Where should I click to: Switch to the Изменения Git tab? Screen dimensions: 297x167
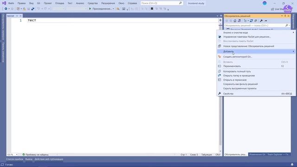(257, 154)
